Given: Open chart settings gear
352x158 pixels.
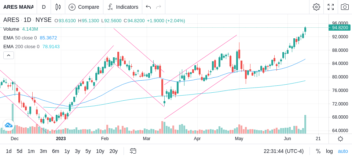Looking at the screenshot, I should coord(316,7).
